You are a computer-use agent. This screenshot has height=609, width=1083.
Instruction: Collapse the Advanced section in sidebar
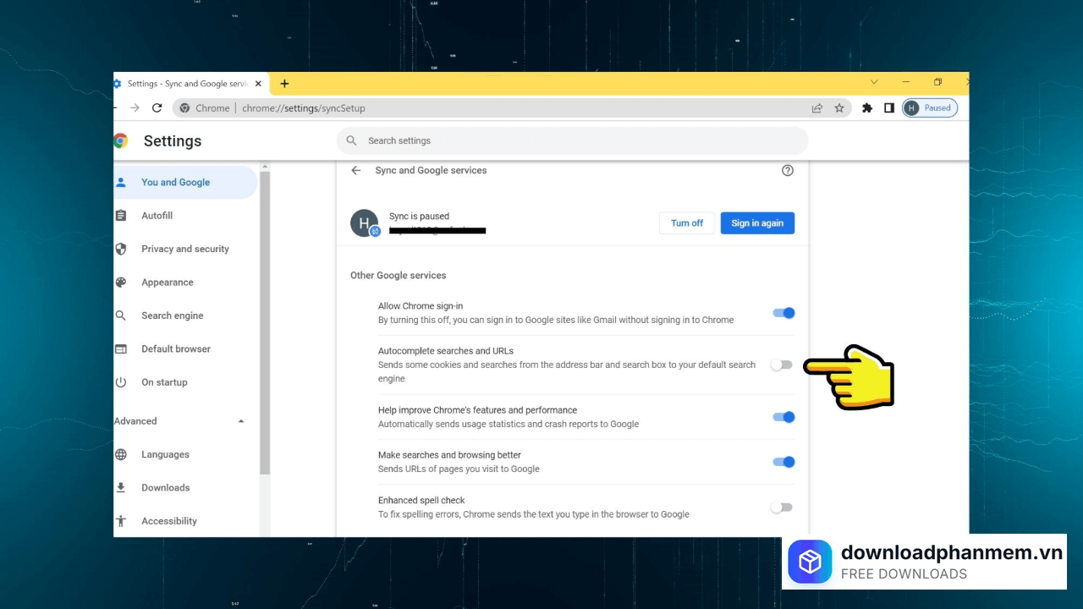[x=241, y=421]
